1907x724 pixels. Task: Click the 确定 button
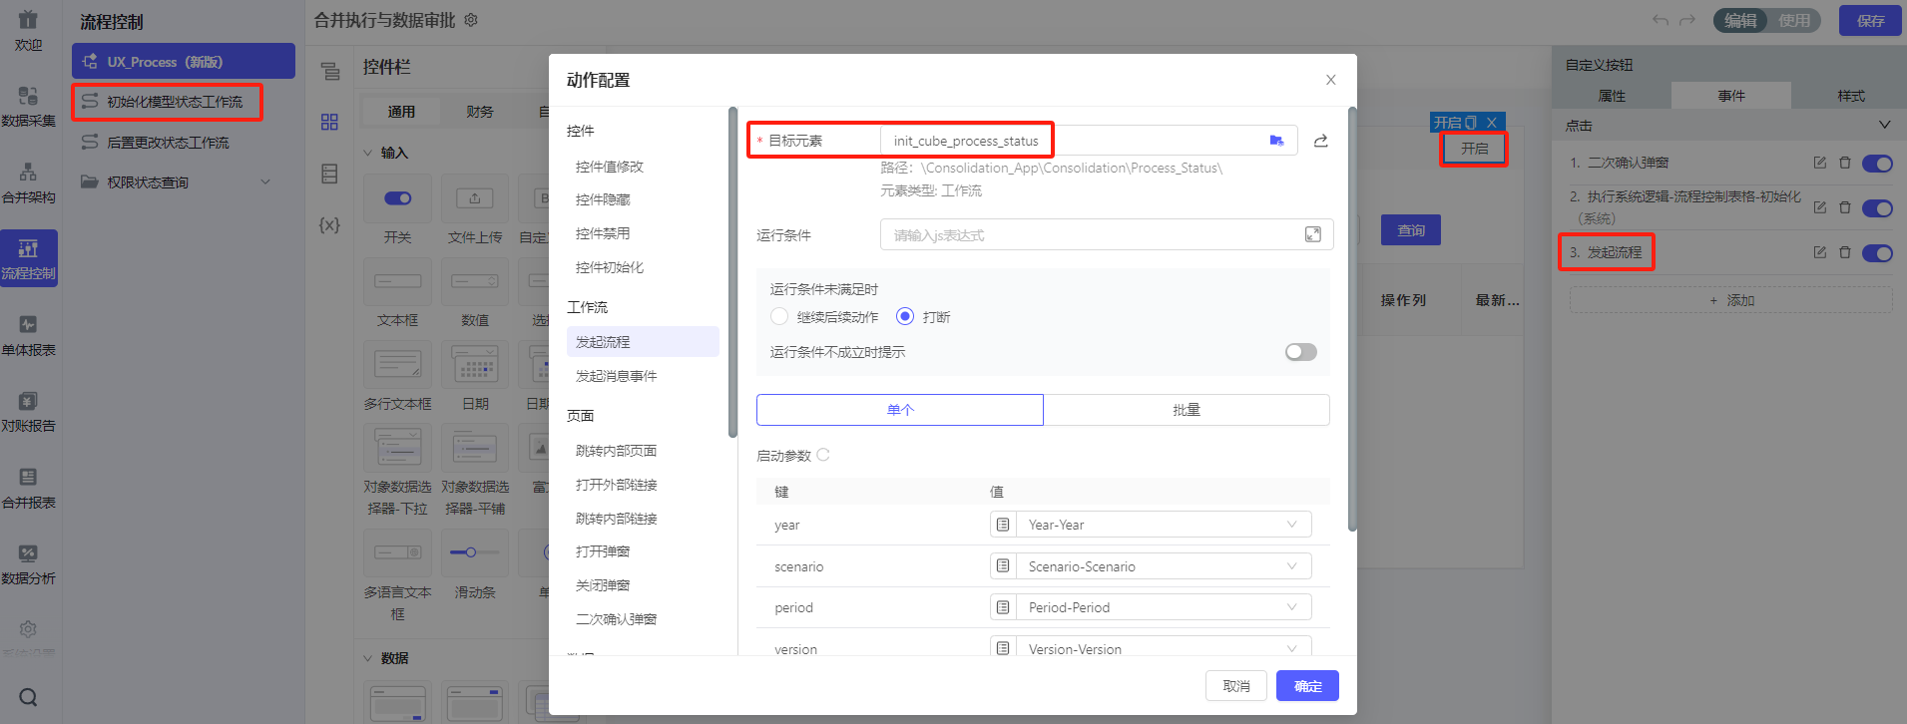point(1307,686)
